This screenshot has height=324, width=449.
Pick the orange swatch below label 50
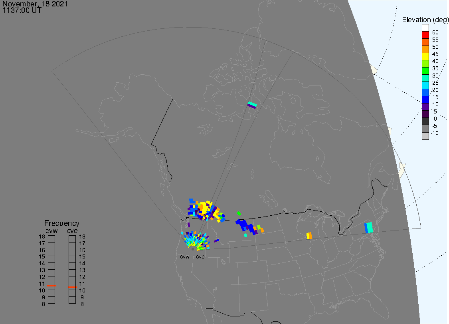pos(425,49)
